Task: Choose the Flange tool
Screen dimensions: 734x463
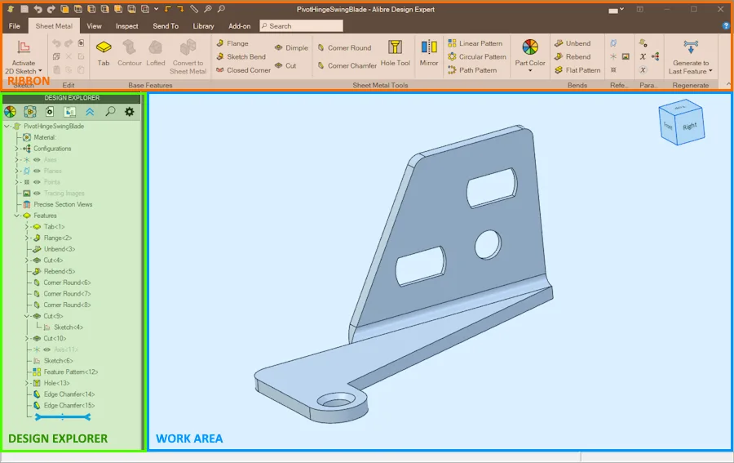Action: (232, 43)
